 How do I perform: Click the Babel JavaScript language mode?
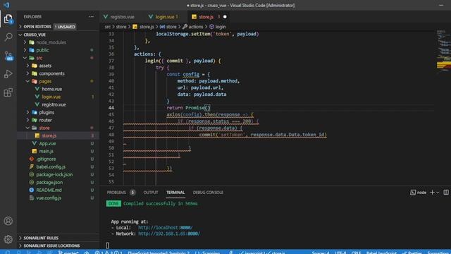[x=381, y=253]
